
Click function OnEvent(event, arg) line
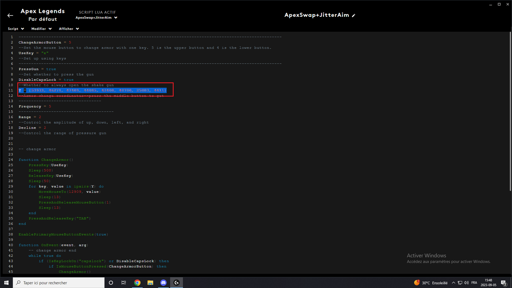(x=54, y=245)
